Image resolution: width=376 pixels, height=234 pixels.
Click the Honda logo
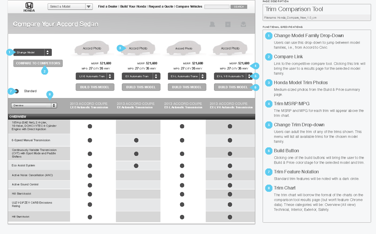point(29,7)
